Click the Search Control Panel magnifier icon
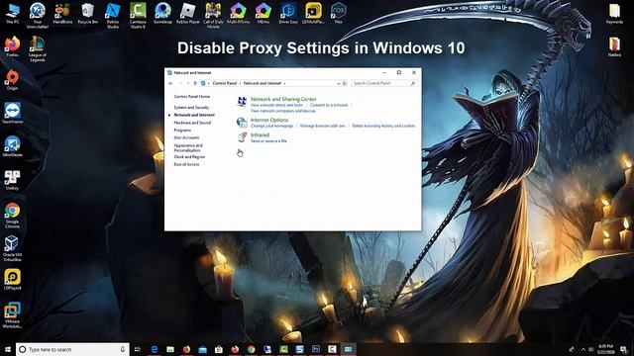This screenshot has width=634, height=356. [413, 83]
